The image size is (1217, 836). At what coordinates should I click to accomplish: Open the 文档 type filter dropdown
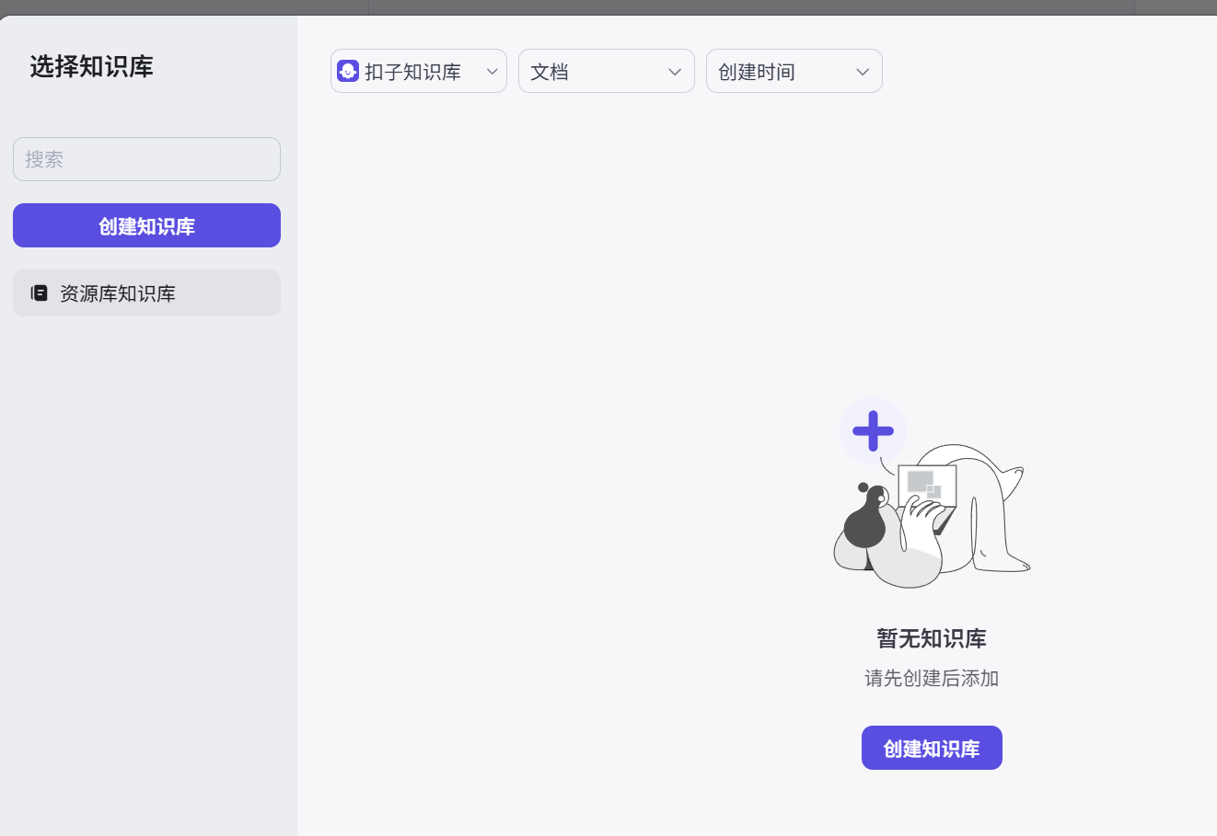(x=606, y=70)
